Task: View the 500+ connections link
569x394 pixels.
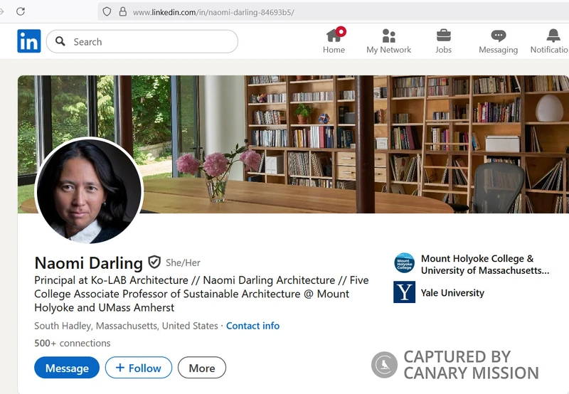Action: click(x=73, y=343)
